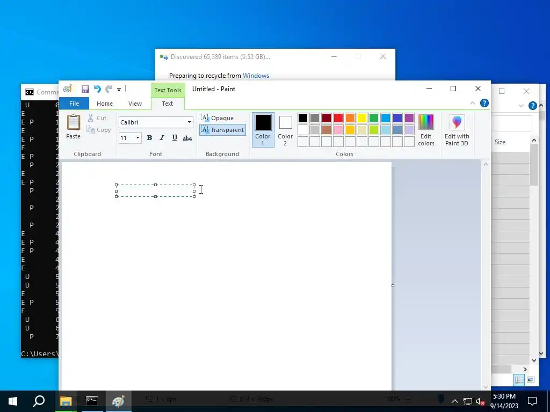The width and height of the screenshot is (550, 412).
Task: Pick the orange color swatch
Action: coord(350,118)
